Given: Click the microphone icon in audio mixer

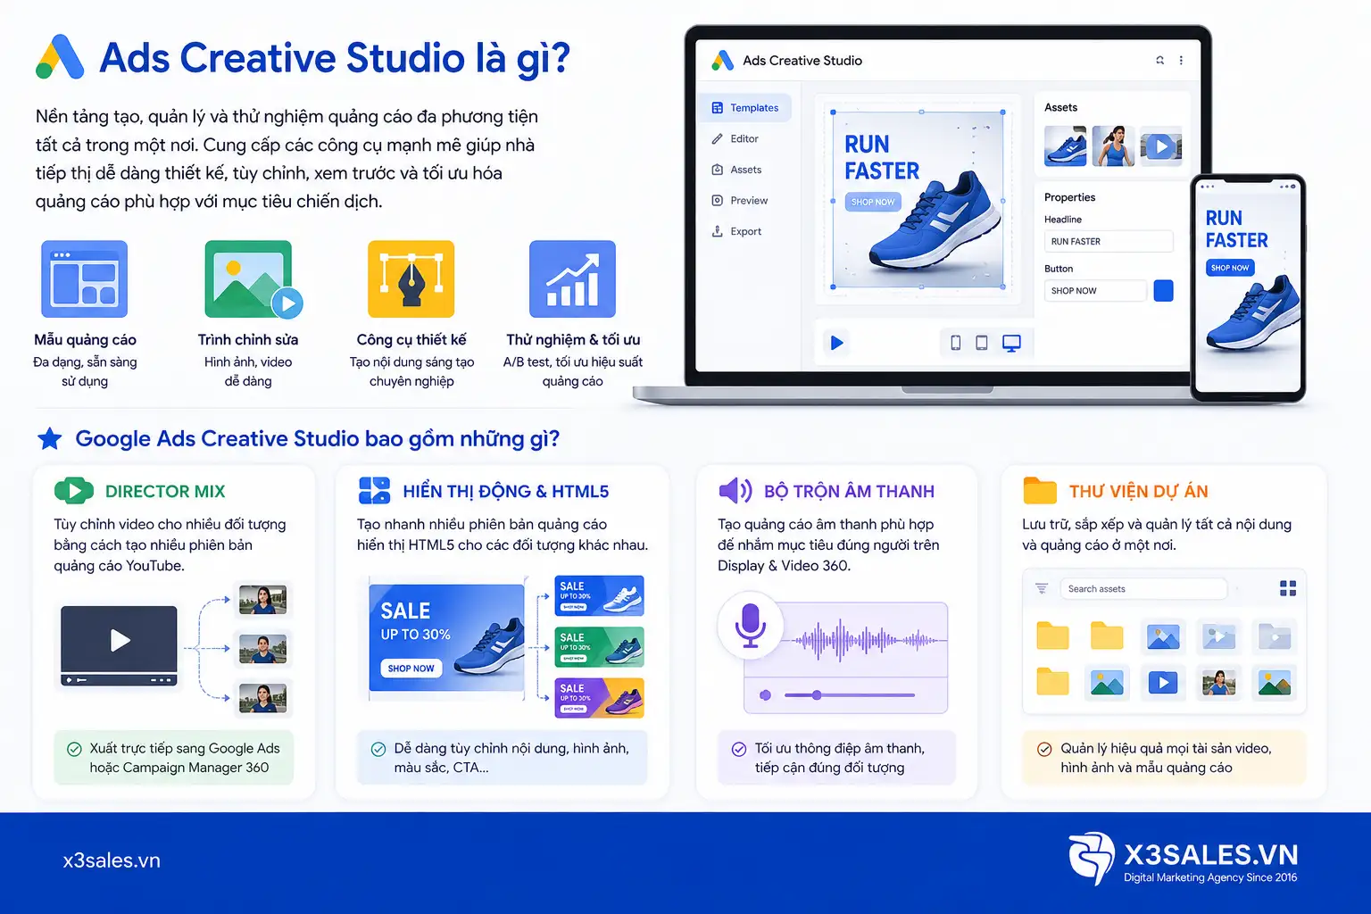Looking at the screenshot, I should click(x=751, y=625).
